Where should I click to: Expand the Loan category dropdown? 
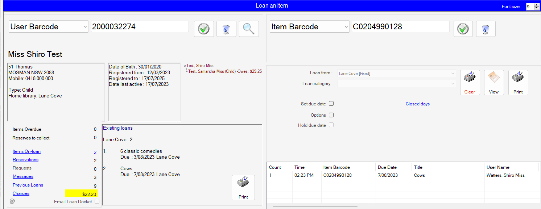coord(453,83)
